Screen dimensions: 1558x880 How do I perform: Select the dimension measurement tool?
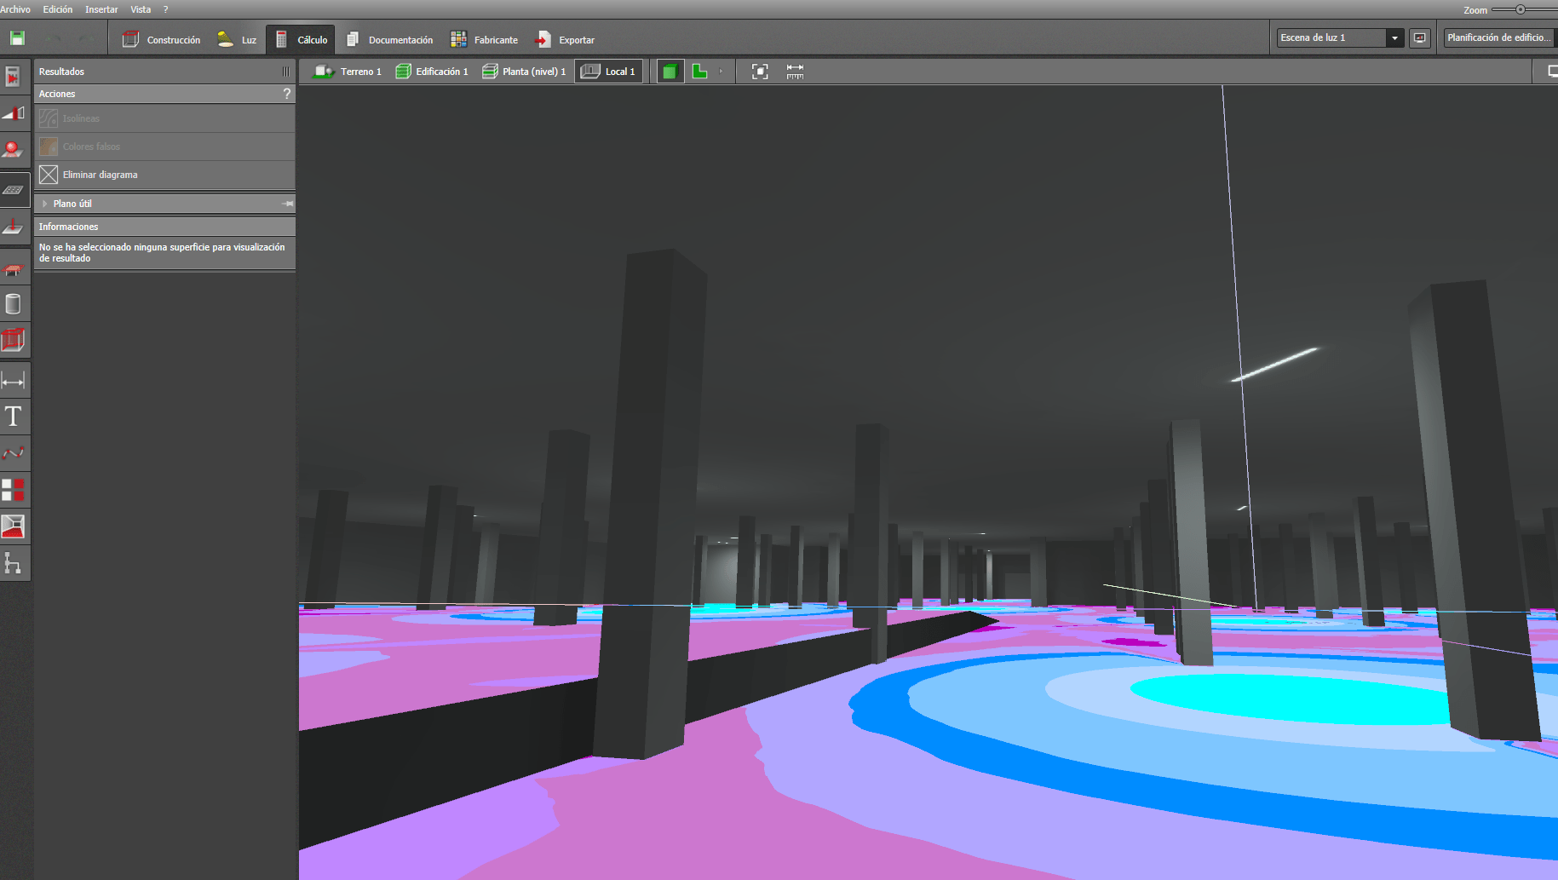pyautogui.click(x=14, y=381)
